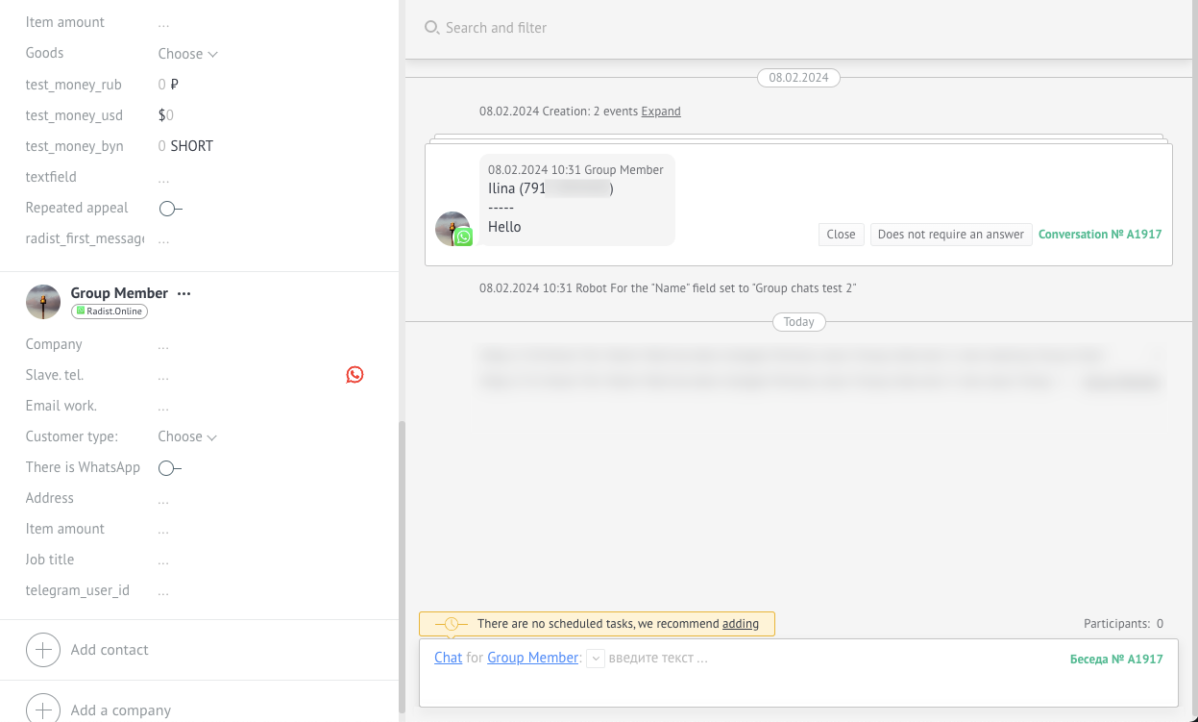Click Does not require an answer button

click(x=950, y=235)
